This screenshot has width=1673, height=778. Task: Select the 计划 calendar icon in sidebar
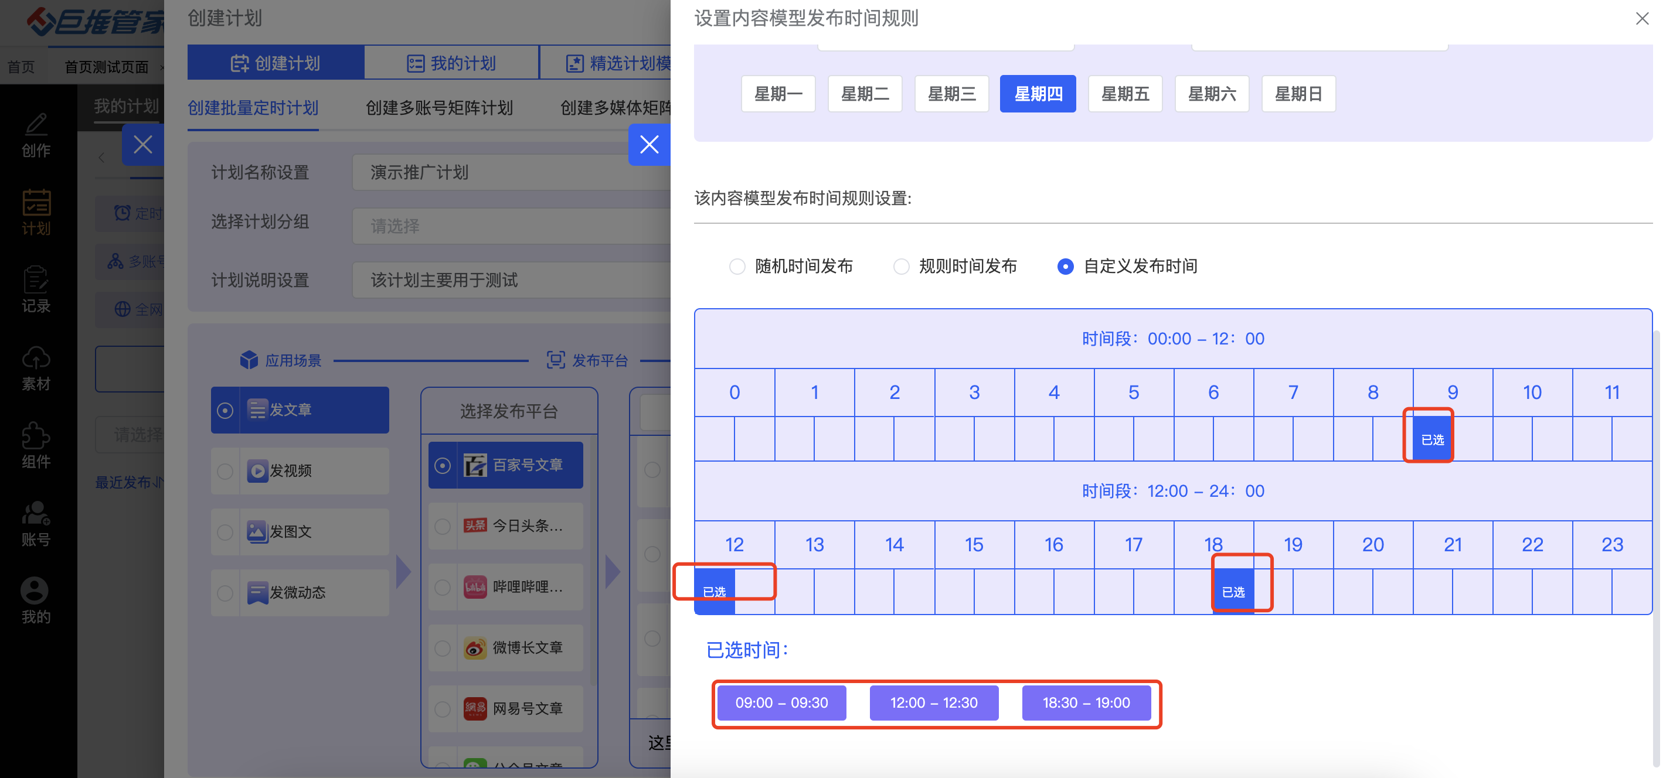pyautogui.click(x=36, y=203)
